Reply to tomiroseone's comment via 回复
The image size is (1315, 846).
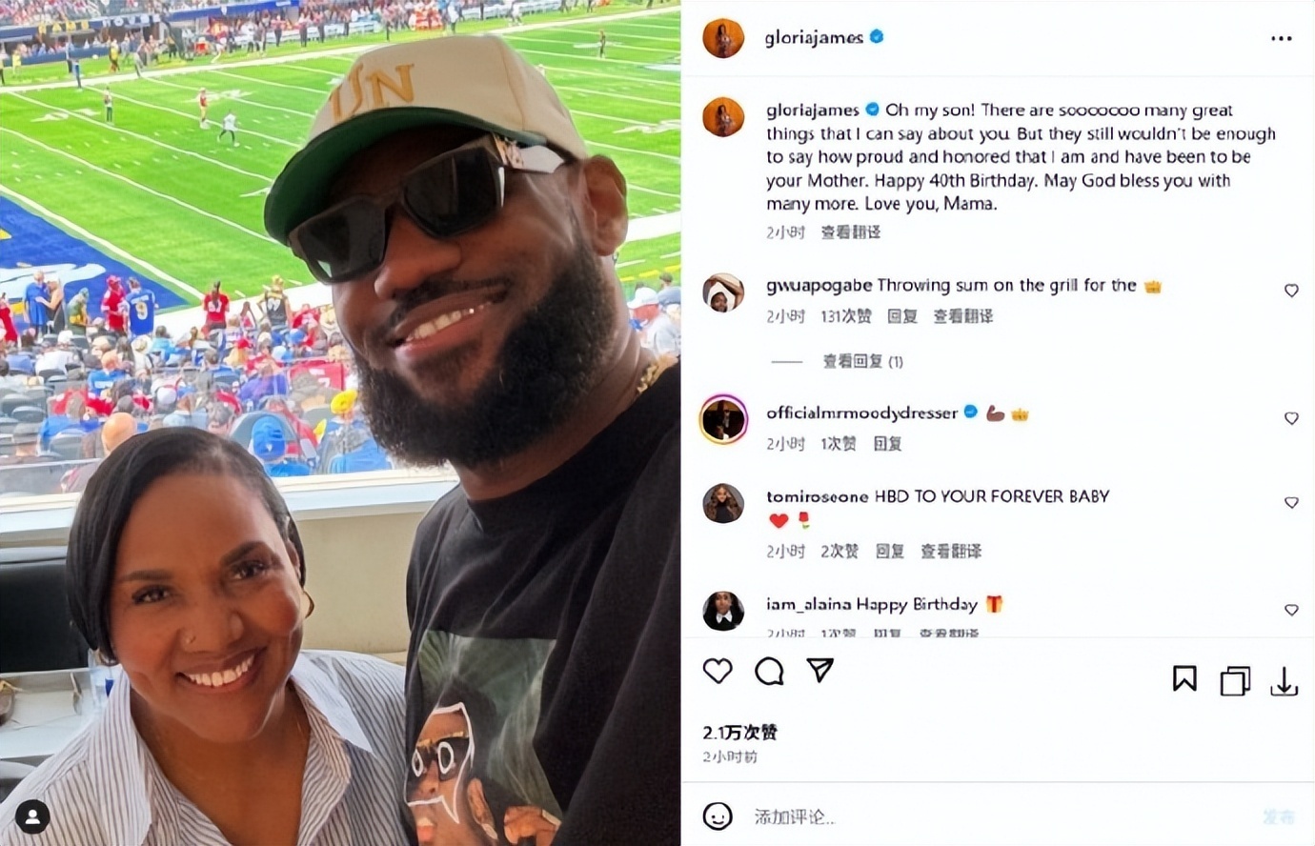coord(889,552)
